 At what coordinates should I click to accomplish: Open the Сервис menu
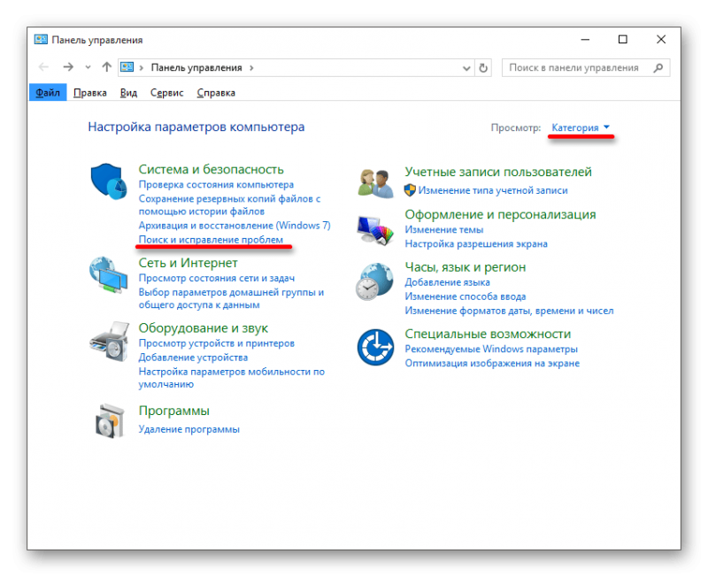(x=166, y=93)
